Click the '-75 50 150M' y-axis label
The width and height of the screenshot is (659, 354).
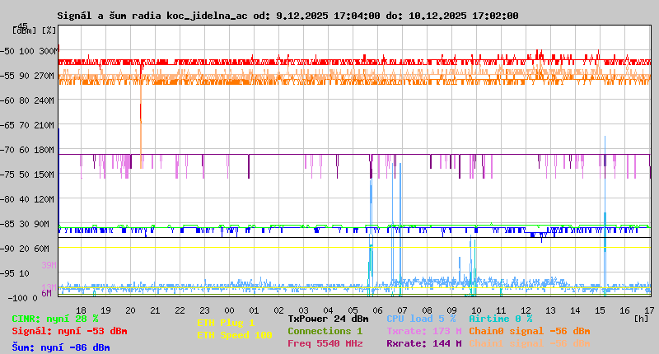coord(27,175)
